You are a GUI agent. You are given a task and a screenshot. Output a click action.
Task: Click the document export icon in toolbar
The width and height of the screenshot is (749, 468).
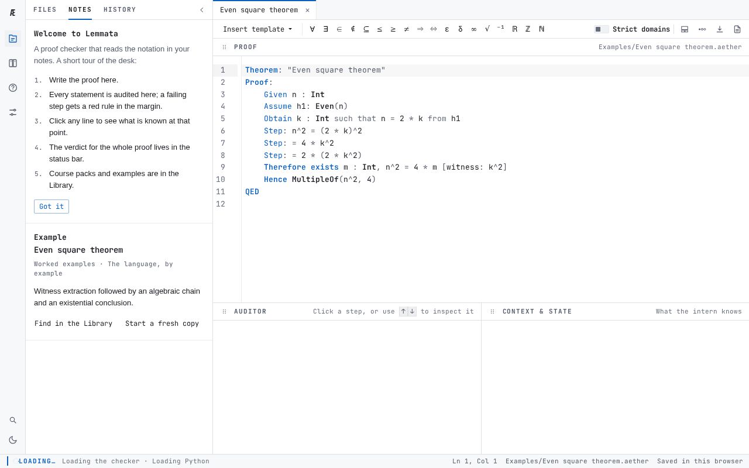(x=737, y=29)
